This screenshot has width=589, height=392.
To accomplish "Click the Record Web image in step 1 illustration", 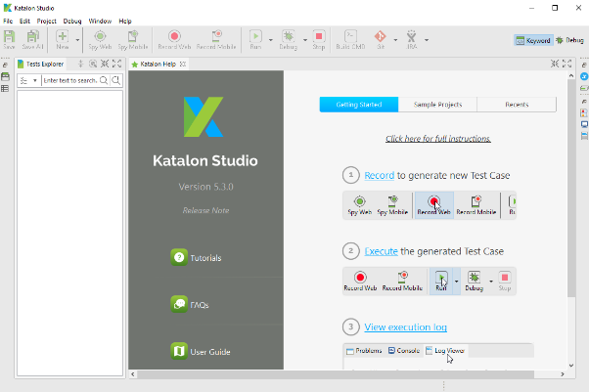I will click(433, 205).
